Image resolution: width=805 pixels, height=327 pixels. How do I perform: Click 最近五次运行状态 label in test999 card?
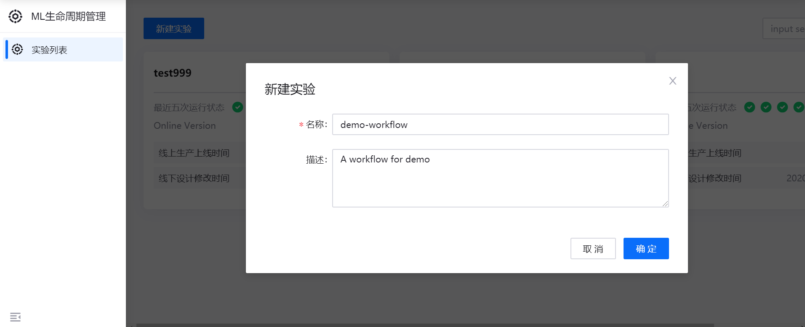tap(189, 108)
